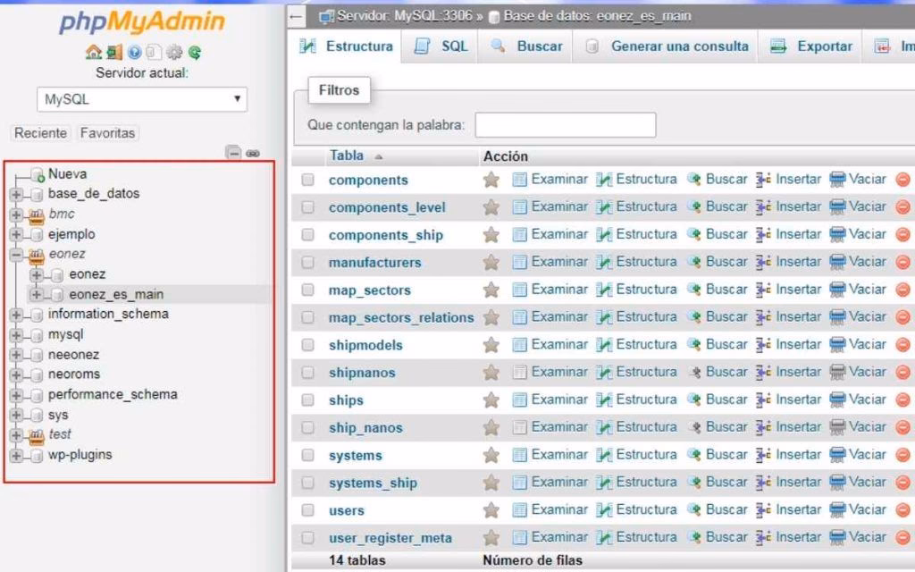This screenshot has height=572, width=915.
Task: Select the sys database in tree
Action: pos(58,415)
